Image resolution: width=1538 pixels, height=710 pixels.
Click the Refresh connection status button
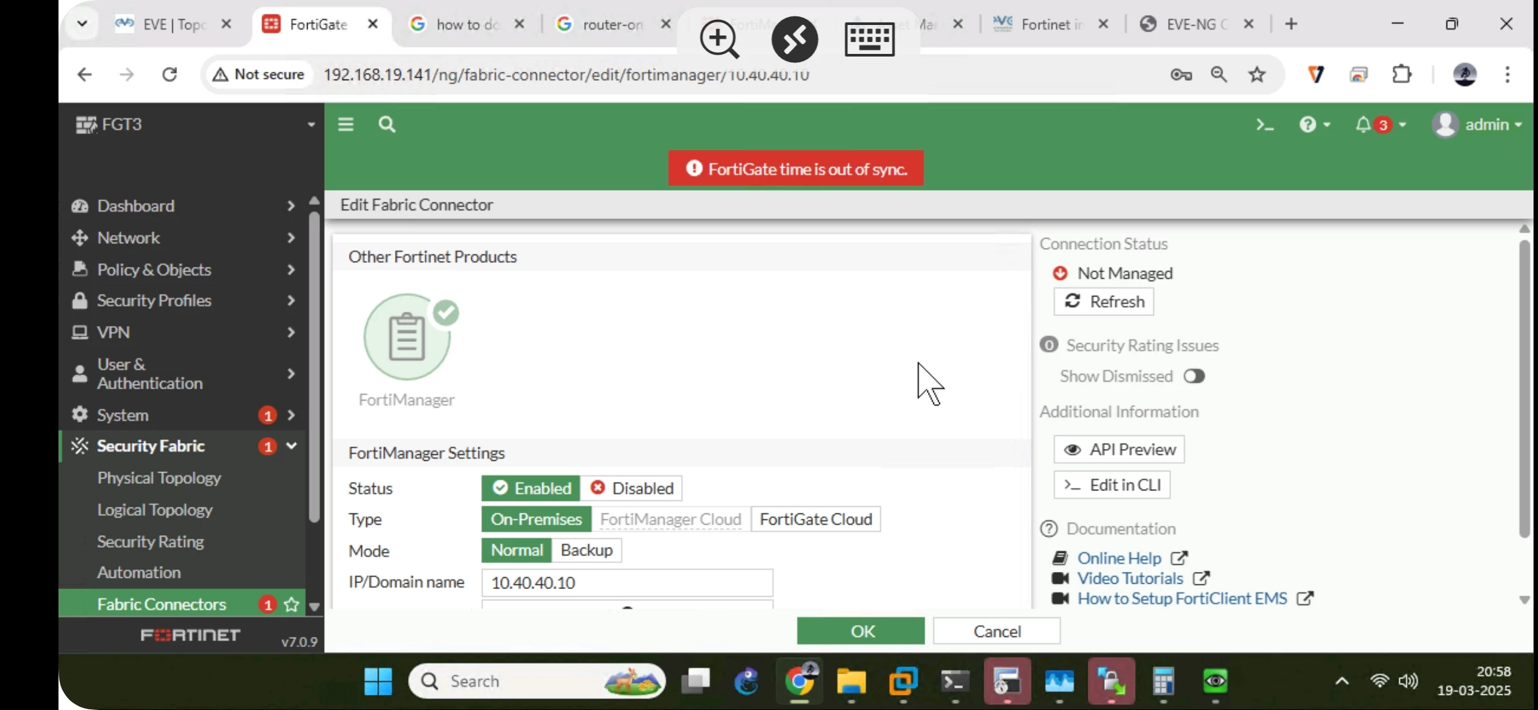coord(1104,302)
